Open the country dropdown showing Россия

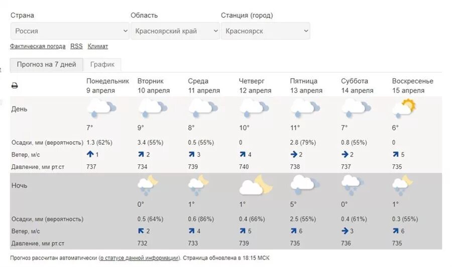tap(70, 31)
